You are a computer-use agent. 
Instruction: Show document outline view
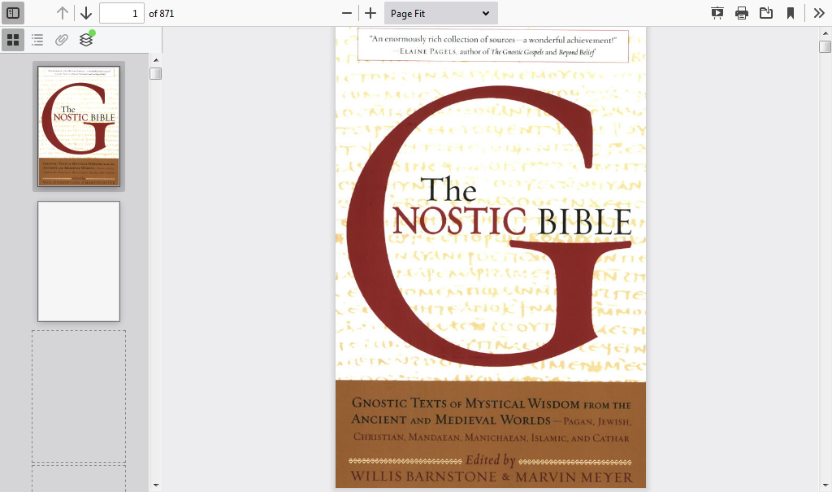[37, 40]
